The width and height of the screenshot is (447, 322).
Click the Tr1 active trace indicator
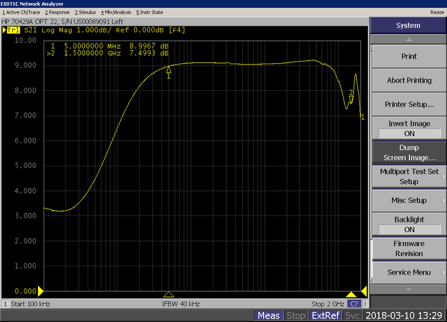[x=13, y=30]
